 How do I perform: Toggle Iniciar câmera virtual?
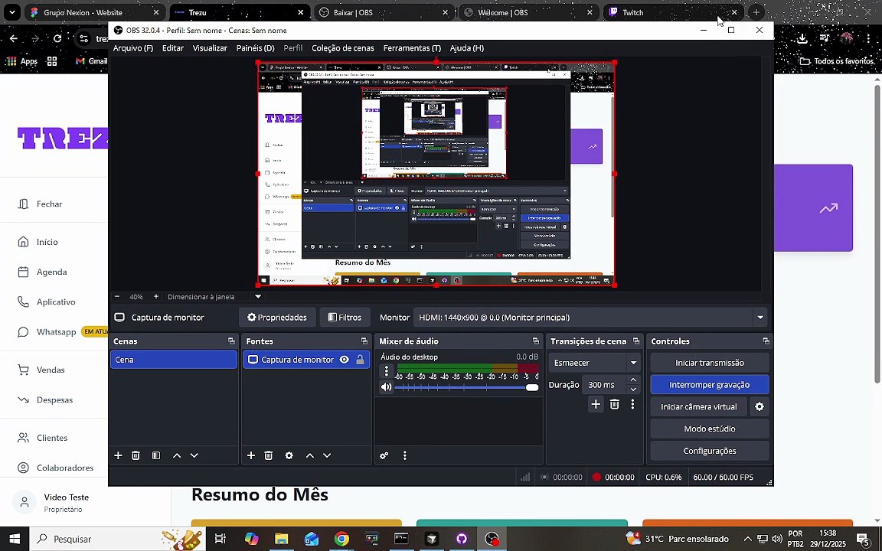pyautogui.click(x=698, y=406)
